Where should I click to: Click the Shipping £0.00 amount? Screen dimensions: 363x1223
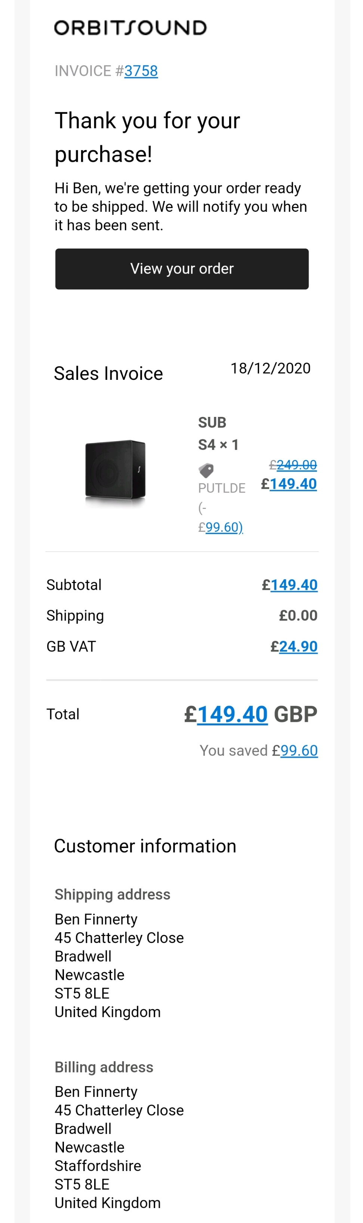point(298,615)
